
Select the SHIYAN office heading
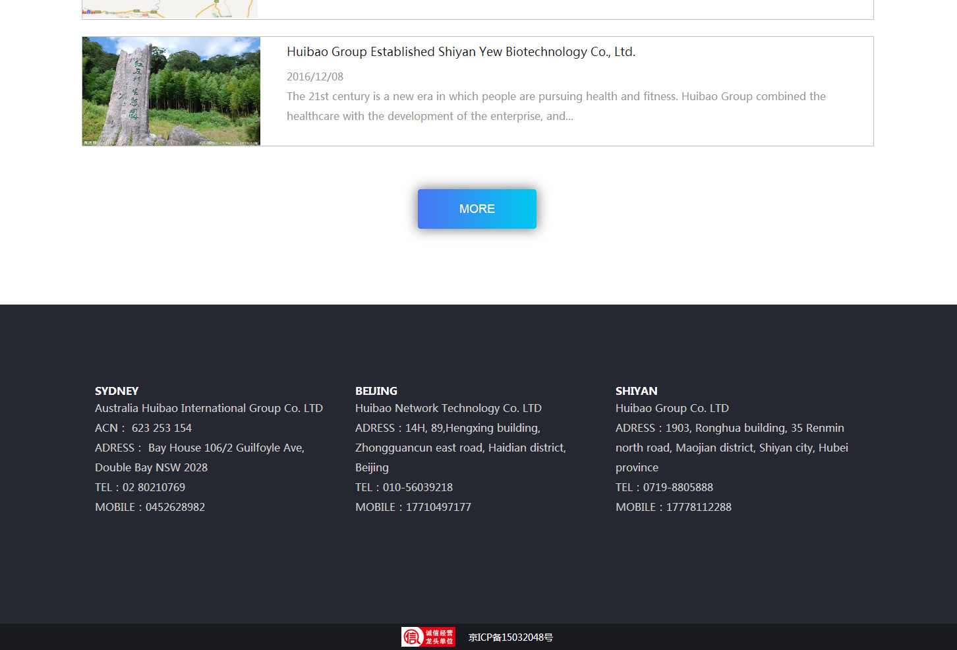pyautogui.click(x=636, y=391)
